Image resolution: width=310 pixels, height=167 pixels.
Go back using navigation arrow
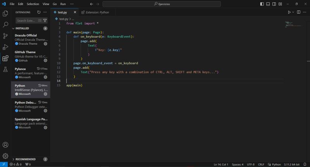91,4
